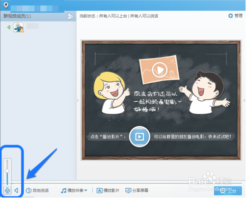Click the 管理 text link
The width and height of the screenshot is (246, 199).
point(238,16)
